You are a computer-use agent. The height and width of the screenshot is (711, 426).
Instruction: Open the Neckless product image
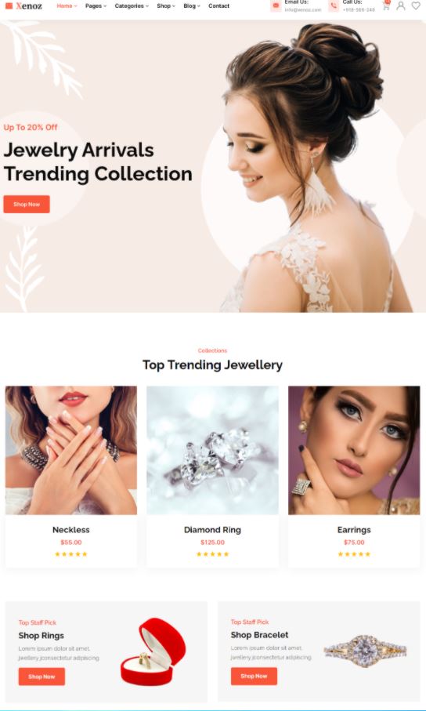tap(71, 450)
